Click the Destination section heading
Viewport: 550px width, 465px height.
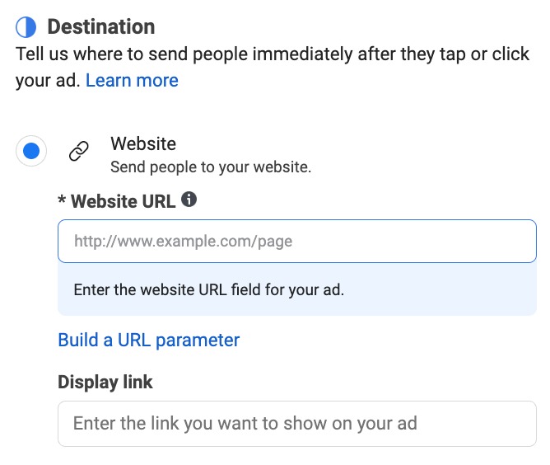pyautogui.click(x=101, y=27)
